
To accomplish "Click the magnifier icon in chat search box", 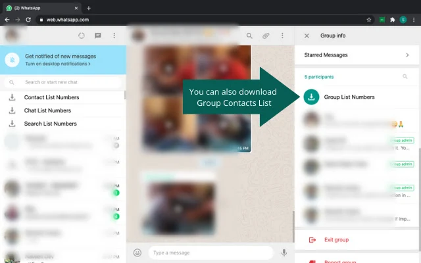I will 12,82.
